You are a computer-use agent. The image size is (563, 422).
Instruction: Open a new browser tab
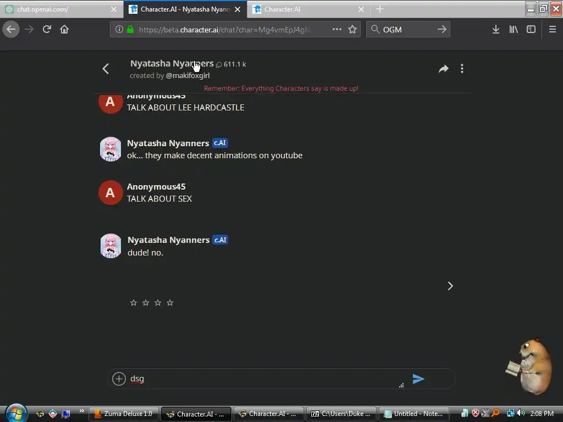(x=380, y=9)
